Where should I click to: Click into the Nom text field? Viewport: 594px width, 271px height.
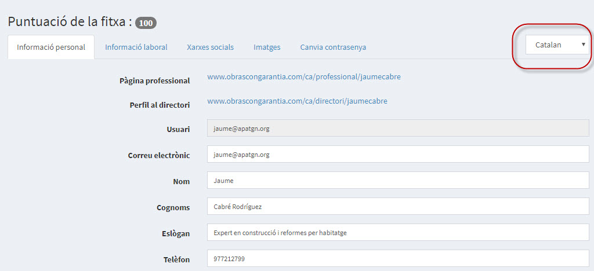(x=398, y=181)
